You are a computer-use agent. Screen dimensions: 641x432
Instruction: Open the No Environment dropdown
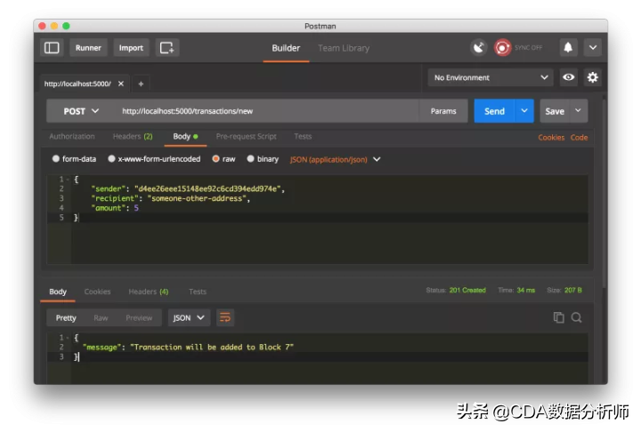pyautogui.click(x=491, y=77)
